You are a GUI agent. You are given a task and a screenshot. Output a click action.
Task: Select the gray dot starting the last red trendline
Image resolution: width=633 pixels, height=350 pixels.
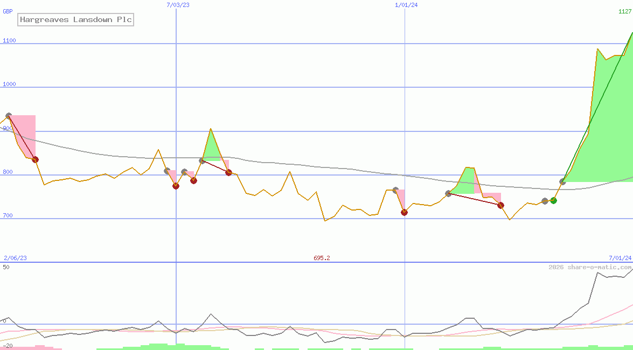(448, 193)
